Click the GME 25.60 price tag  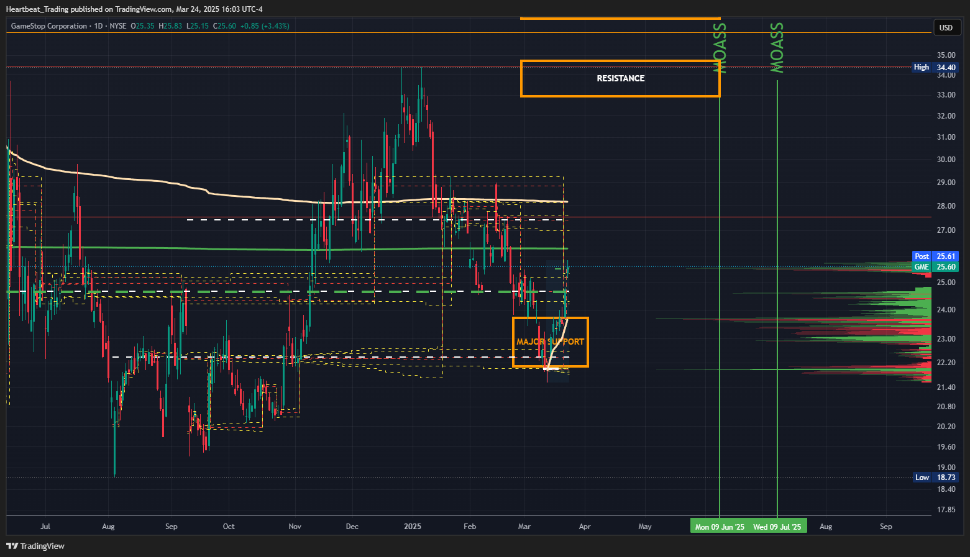[935, 267]
